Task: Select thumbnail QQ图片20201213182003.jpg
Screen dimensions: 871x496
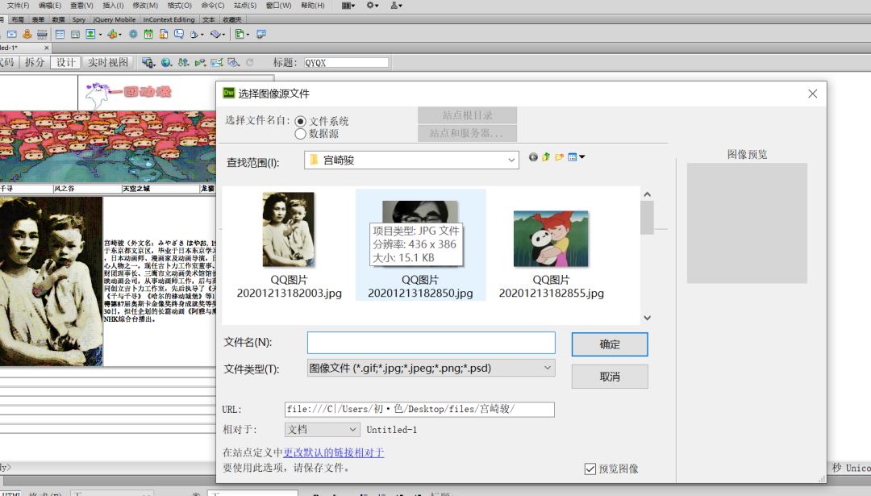Action: pos(289,245)
